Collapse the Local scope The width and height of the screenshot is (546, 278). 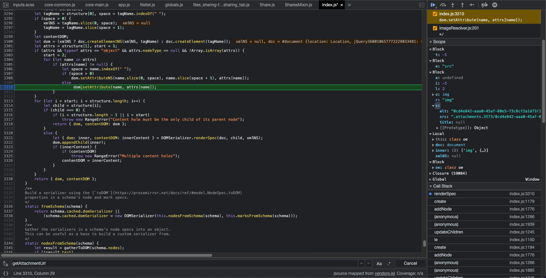coord(431,134)
